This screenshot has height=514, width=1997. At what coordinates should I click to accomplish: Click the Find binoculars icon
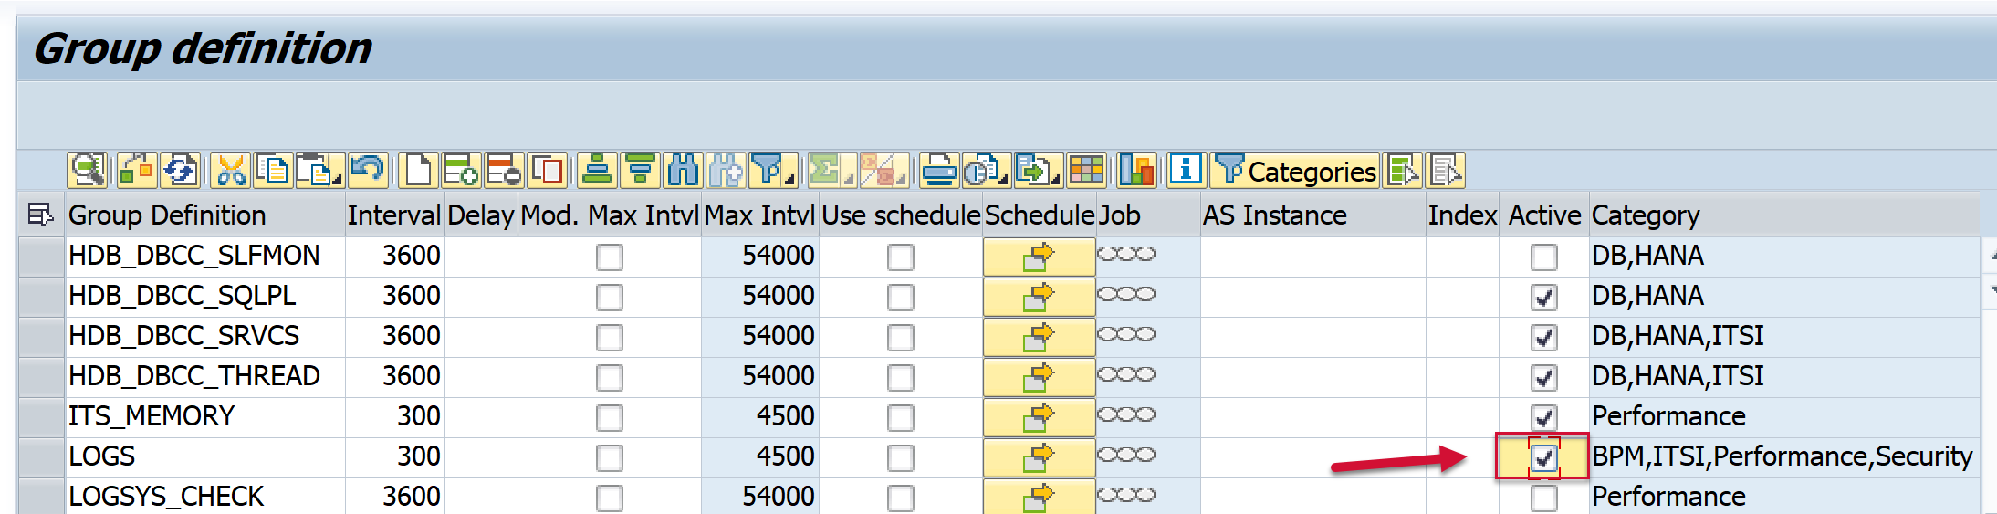pyautogui.click(x=683, y=171)
